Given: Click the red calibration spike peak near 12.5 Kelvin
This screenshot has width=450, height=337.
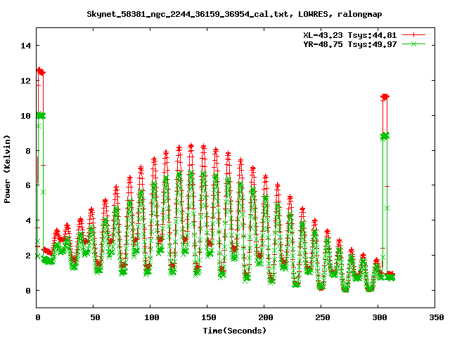Looking at the screenshot, I should coord(41,71).
